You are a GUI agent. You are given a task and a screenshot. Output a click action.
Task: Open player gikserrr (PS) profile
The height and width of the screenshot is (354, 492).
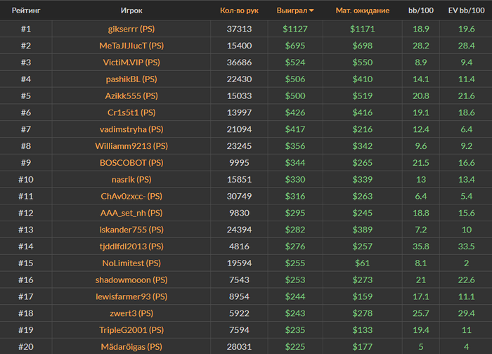click(131, 29)
